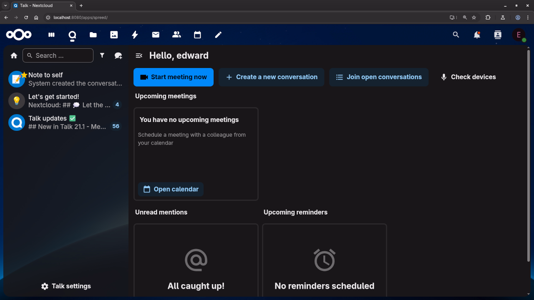Open browser tab search dropdown arrow
The height and width of the screenshot is (300, 534).
(5, 5)
